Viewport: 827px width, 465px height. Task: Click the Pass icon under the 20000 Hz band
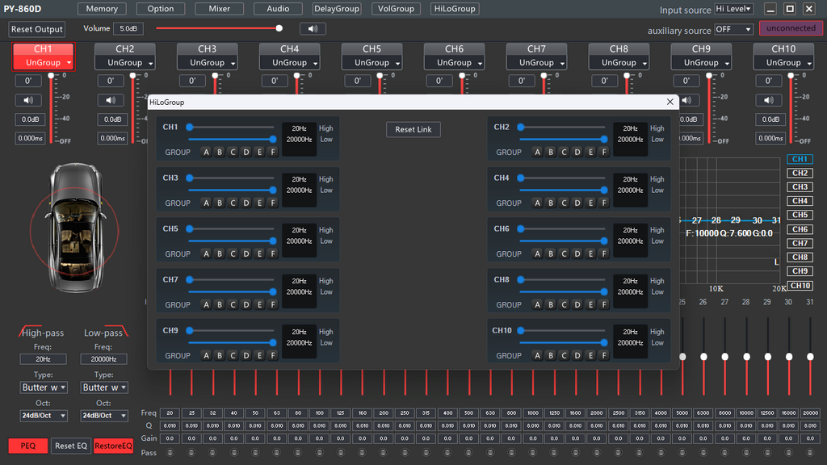tap(811, 453)
